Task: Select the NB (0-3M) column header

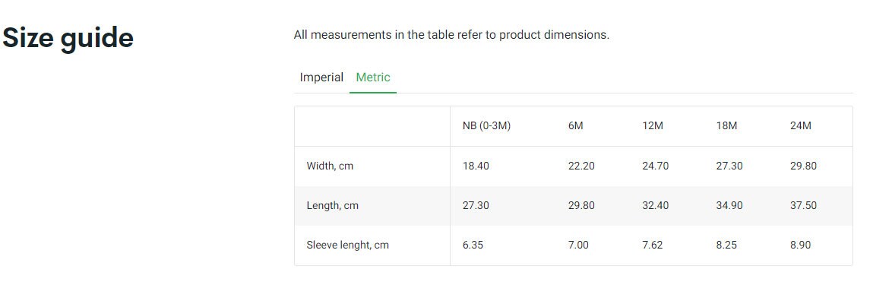Action: [486, 126]
